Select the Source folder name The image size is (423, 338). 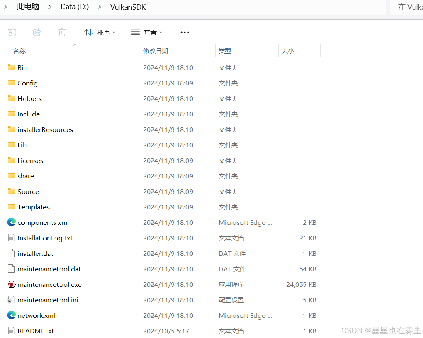click(29, 191)
